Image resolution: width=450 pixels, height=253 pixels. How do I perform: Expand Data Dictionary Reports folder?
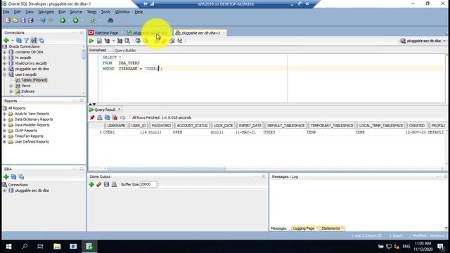pyautogui.click(x=4, y=119)
